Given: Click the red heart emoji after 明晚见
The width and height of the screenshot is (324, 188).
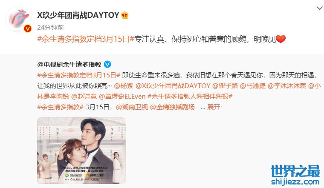Looking at the screenshot, I should click(281, 39).
